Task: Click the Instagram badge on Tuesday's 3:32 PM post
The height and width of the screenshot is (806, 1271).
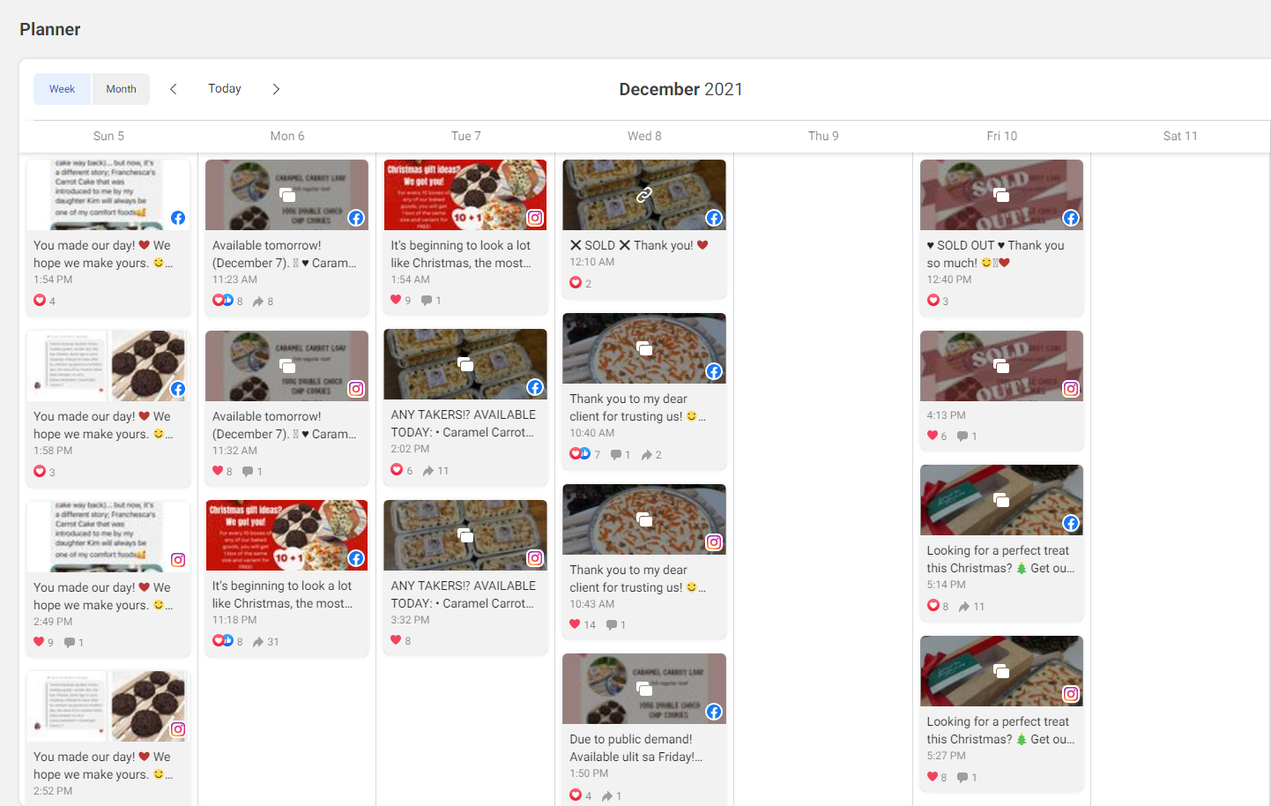Action: [535, 558]
